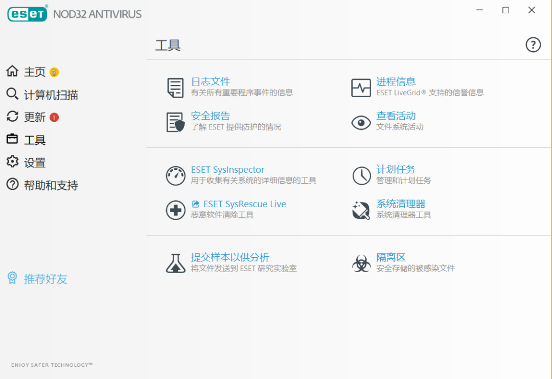The image size is (552, 379).
Task: Maximize the ESET window
Action: tap(505, 10)
